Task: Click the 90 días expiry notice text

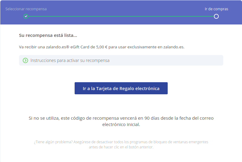Action: pyautogui.click(x=121, y=121)
